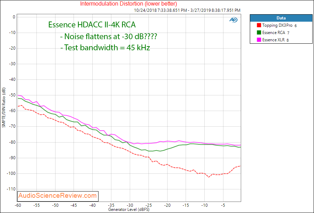314x213 pixels.
Task: Click the '-55' horizontal axis tick label
Action: point(36,205)
